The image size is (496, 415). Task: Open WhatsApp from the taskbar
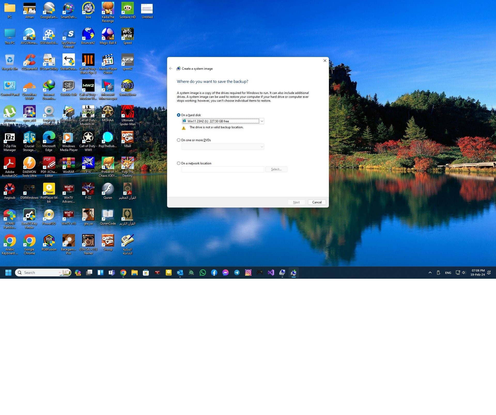(203, 273)
